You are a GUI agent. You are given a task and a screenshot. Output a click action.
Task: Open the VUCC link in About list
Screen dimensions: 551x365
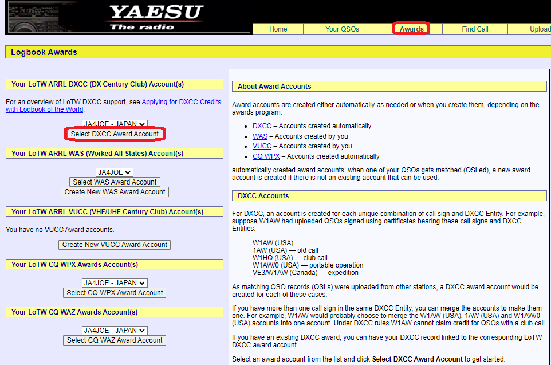[262, 146]
